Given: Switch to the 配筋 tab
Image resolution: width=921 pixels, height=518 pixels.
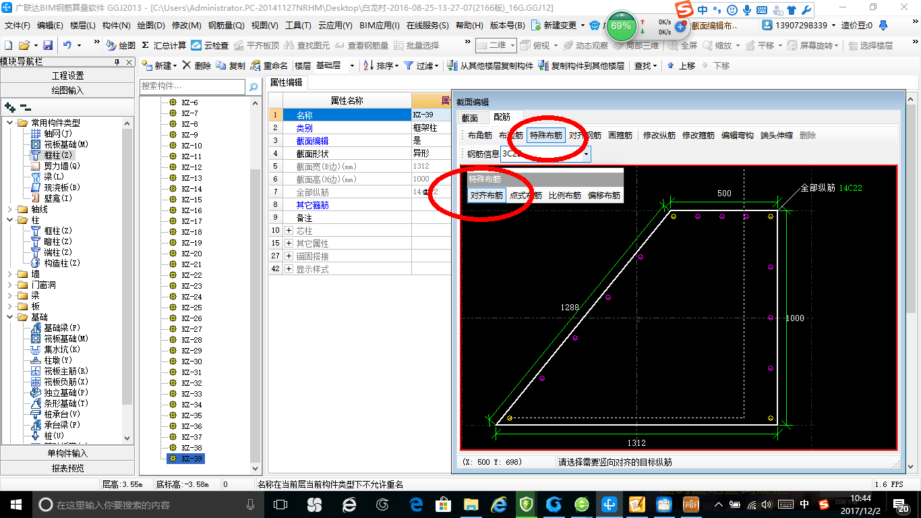Looking at the screenshot, I should pyautogui.click(x=502, y=117).
